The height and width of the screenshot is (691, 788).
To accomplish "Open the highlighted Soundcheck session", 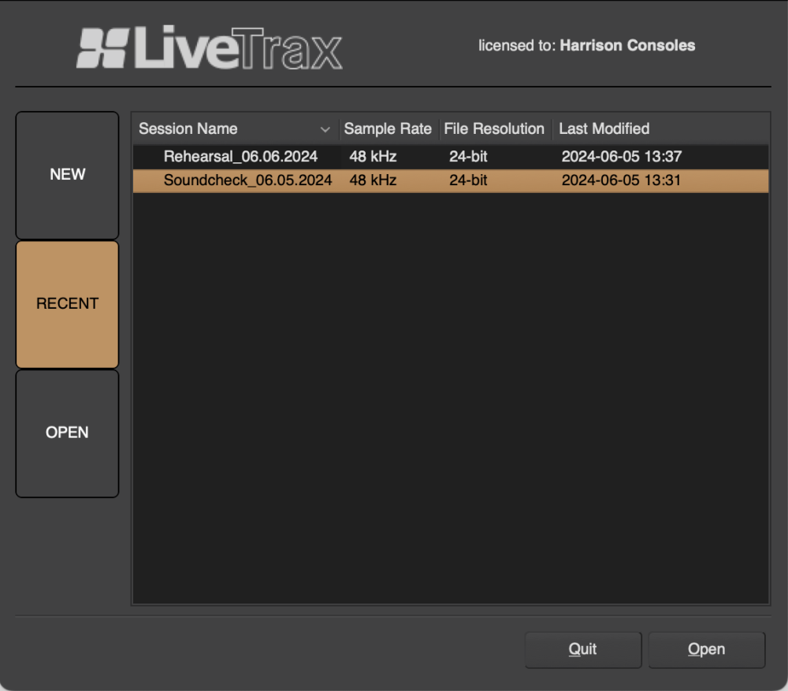I will (706, 649).
